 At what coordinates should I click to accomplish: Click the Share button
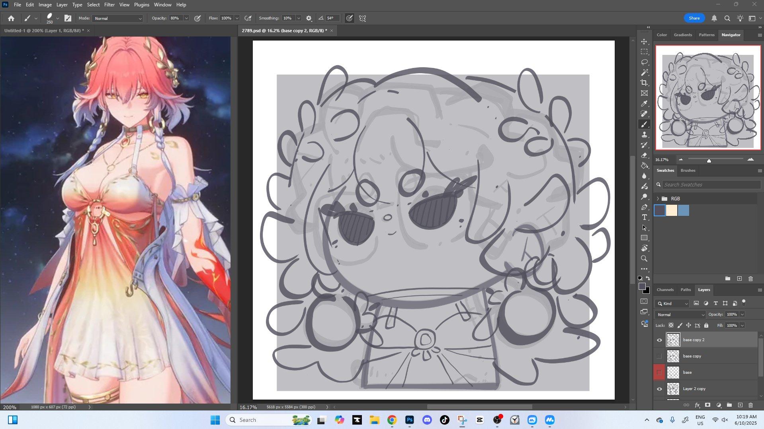click(694, 18)
